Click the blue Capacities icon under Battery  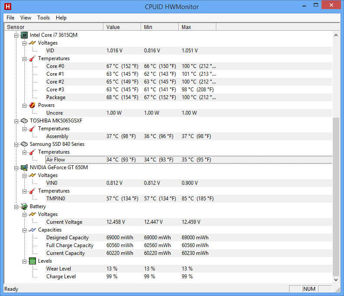click(x=32, y=230)
